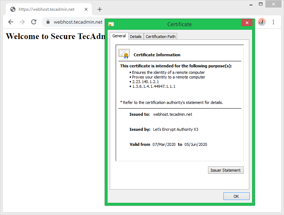Maximize the browser window
284x215 pixels.
261,4
